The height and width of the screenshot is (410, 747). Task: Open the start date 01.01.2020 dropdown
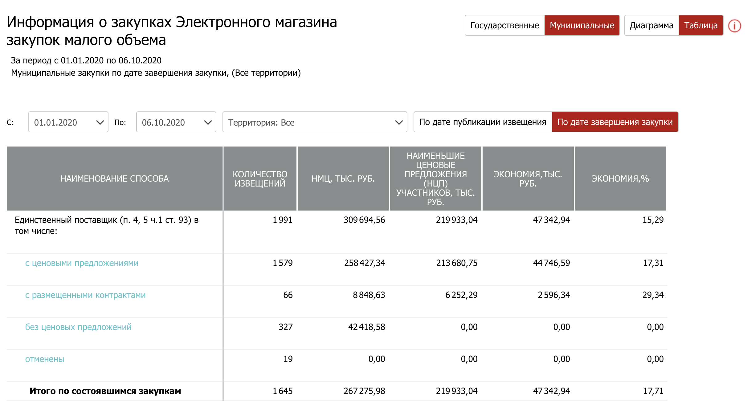pos(68,122)
